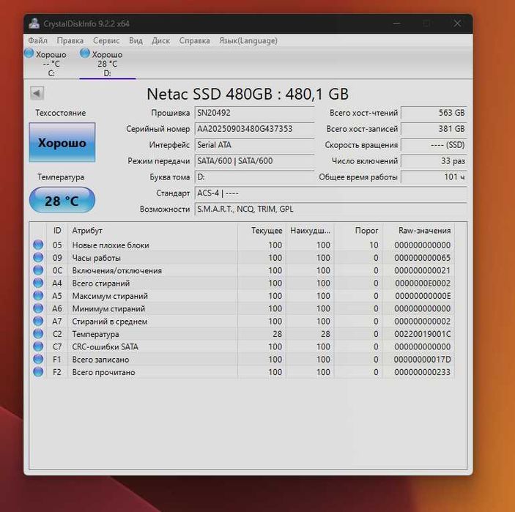This screenshot has height=512, width=515.
Task: Click the status orb of attribute C2
Action: pyautogui.click(x=38, y=334)
